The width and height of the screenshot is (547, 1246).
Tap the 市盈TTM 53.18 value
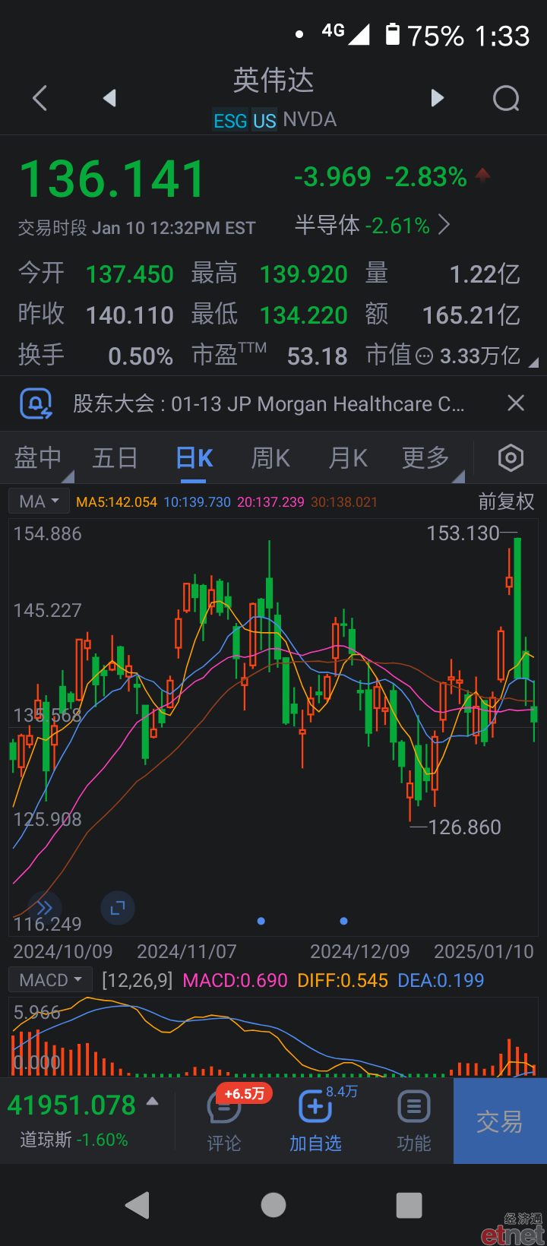[x=317, y=356]
